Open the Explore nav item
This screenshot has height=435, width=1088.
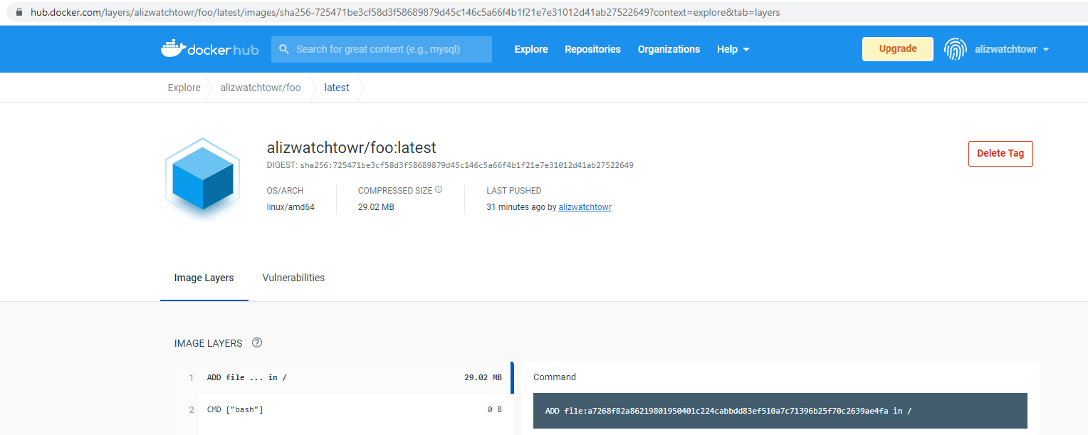(x=531, y=49)
